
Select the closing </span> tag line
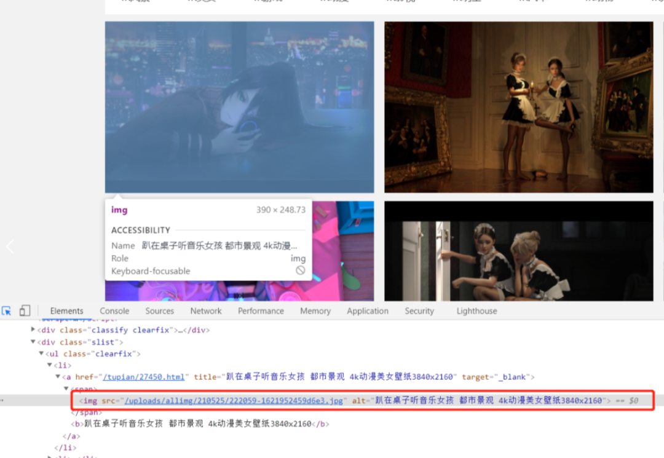(87, 413)
